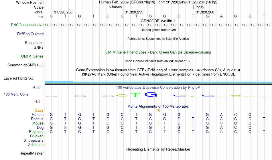Image resolution: width=272 pixels, height=160 pixels.
Task: Click the 31,320,250 ruler coordinate
Action: click(63, 12)
